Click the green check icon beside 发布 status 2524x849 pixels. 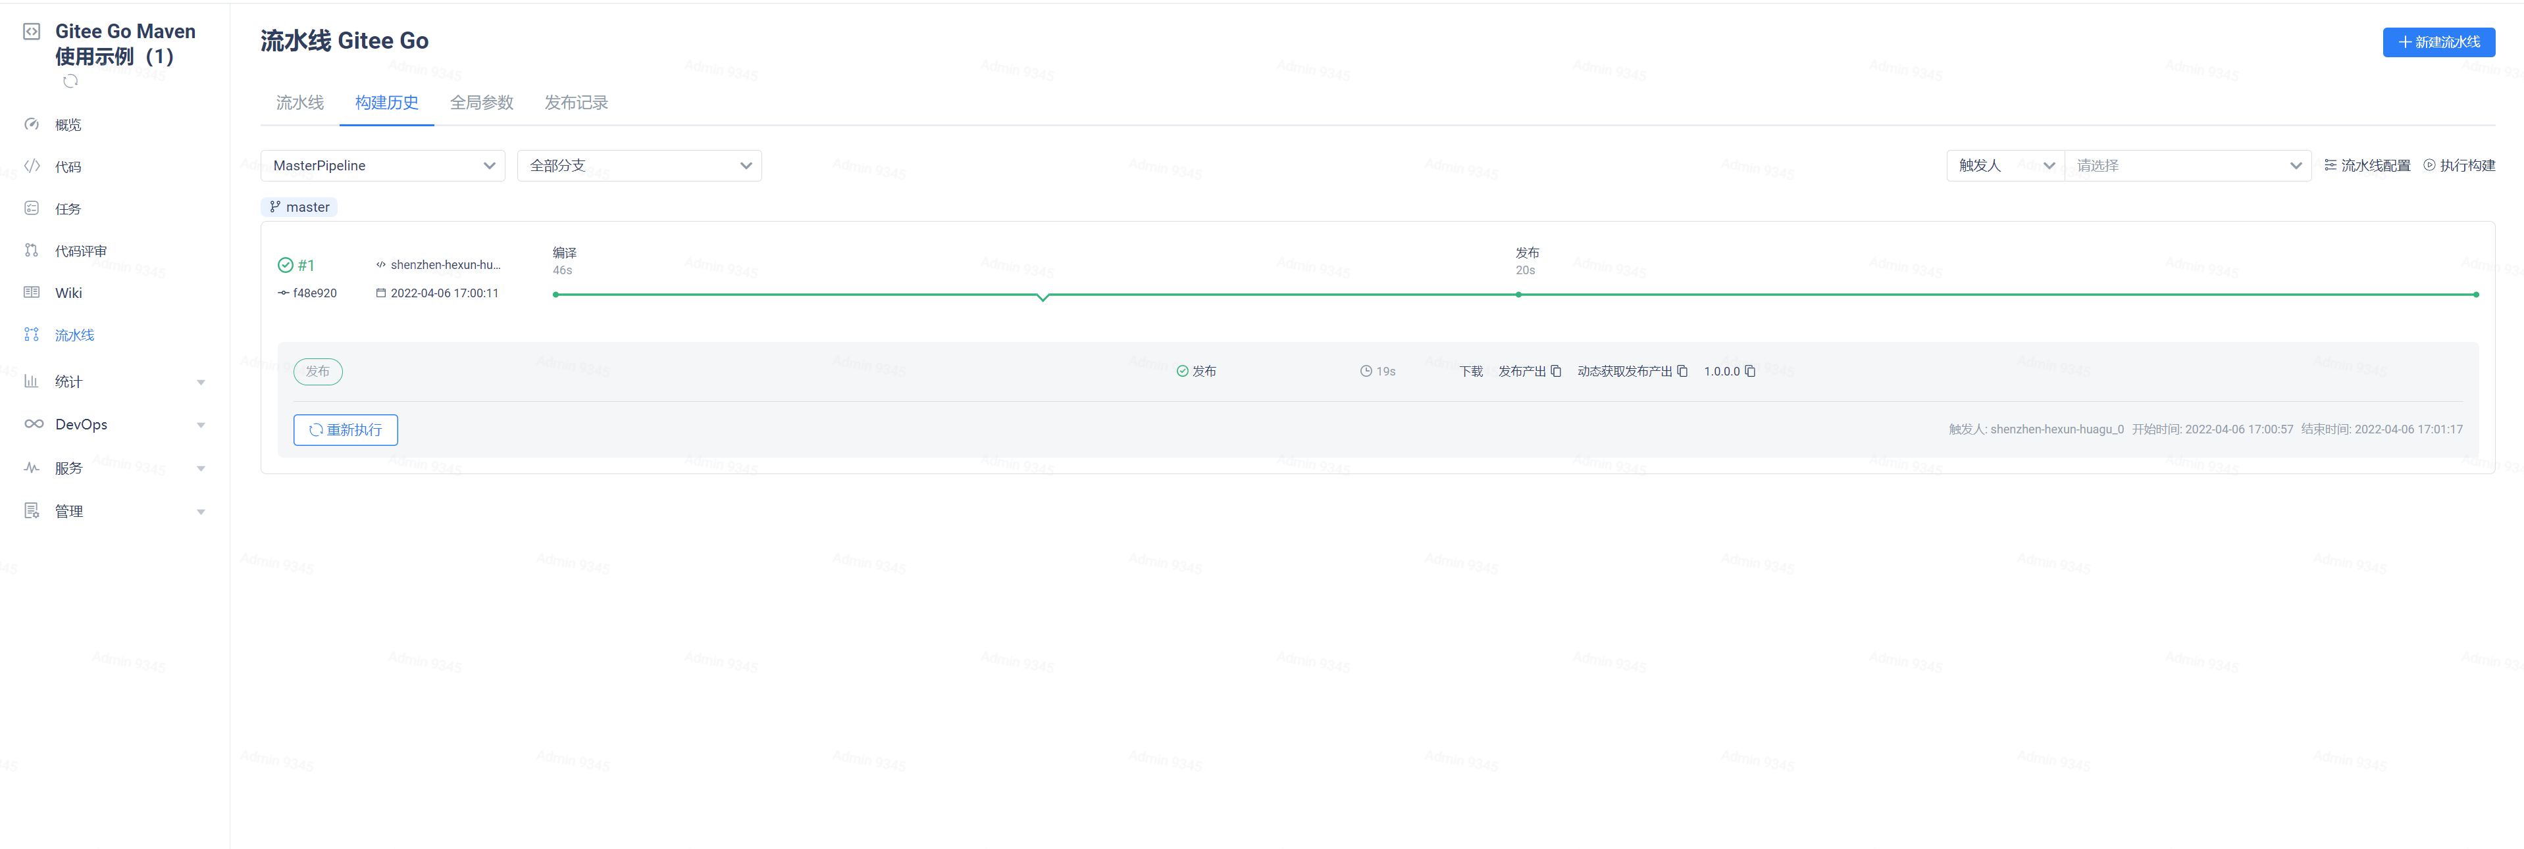(x=1183, y=371)
